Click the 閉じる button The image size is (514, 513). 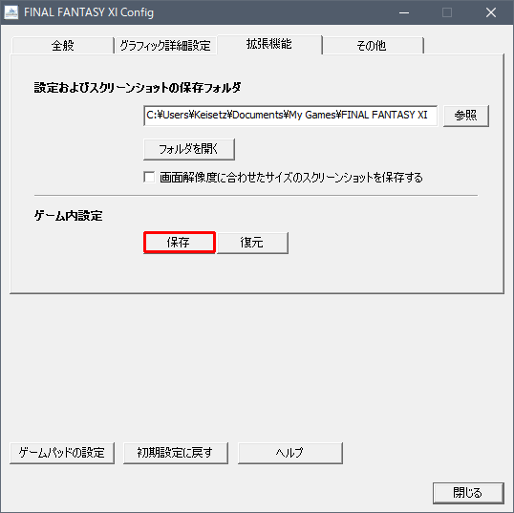[468, 493]
